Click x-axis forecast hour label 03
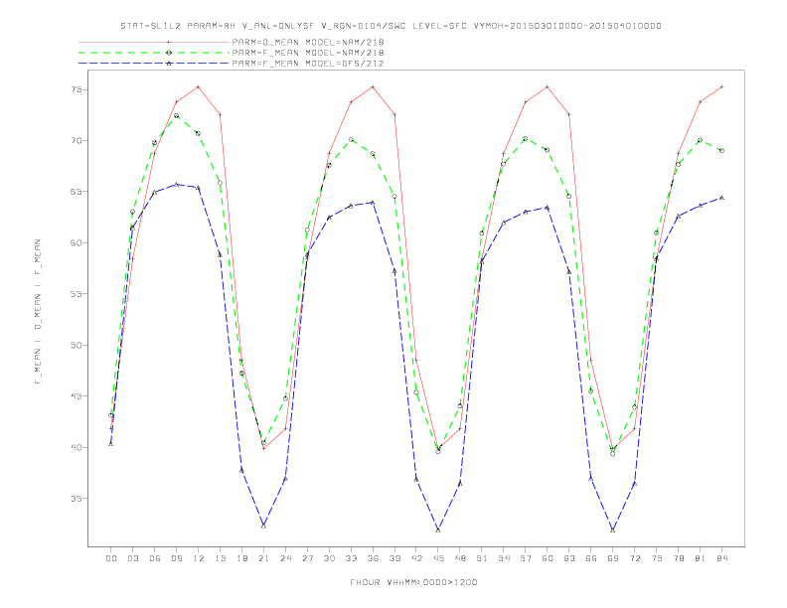 (x=133, y=558)
